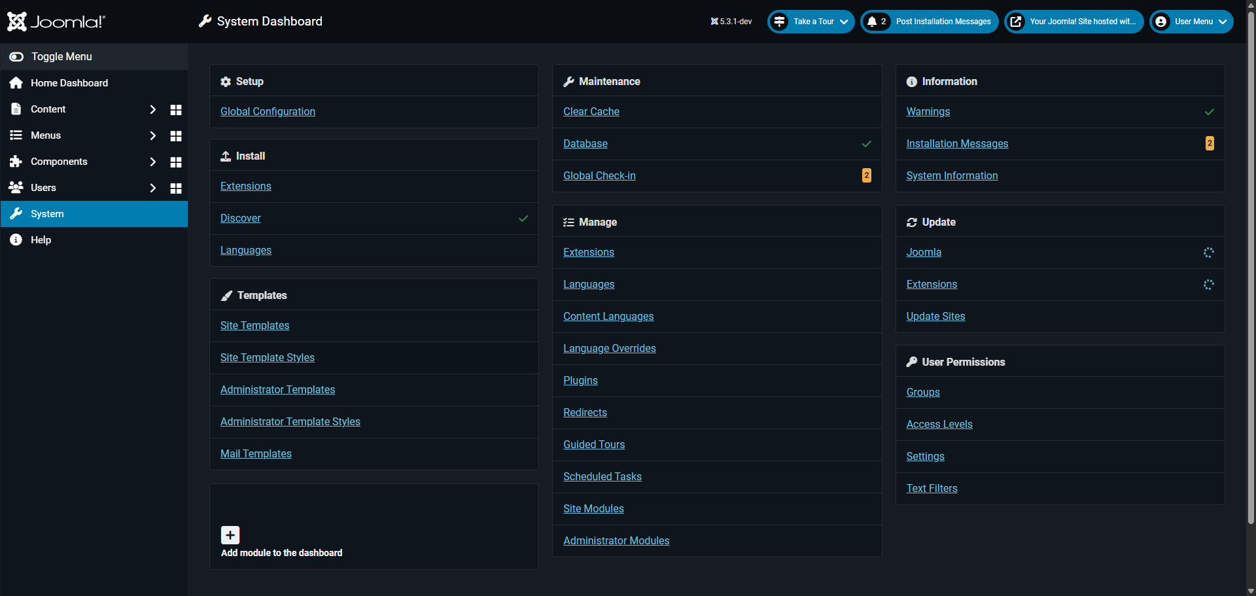Open the Users dashboard grid icon
The image size is (1256, 596).
click(x=176, y=188)
